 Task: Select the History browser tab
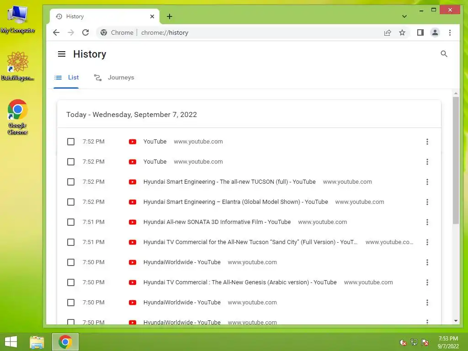[105, 16]
